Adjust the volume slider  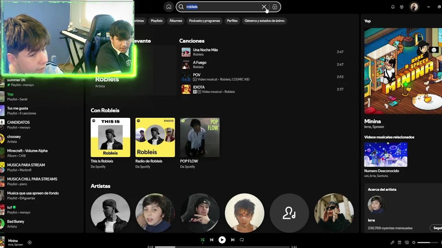428,242
